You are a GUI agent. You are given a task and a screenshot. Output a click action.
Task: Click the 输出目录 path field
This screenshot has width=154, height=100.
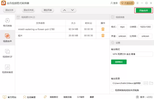pos(127,83)
